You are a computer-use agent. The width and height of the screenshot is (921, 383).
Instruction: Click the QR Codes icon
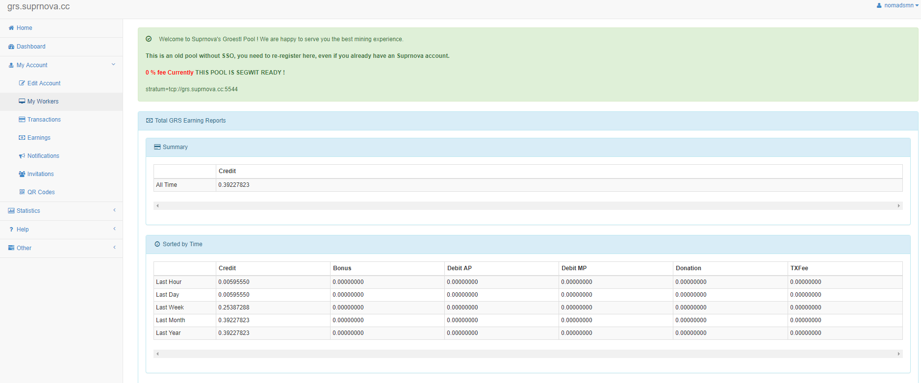22,192
